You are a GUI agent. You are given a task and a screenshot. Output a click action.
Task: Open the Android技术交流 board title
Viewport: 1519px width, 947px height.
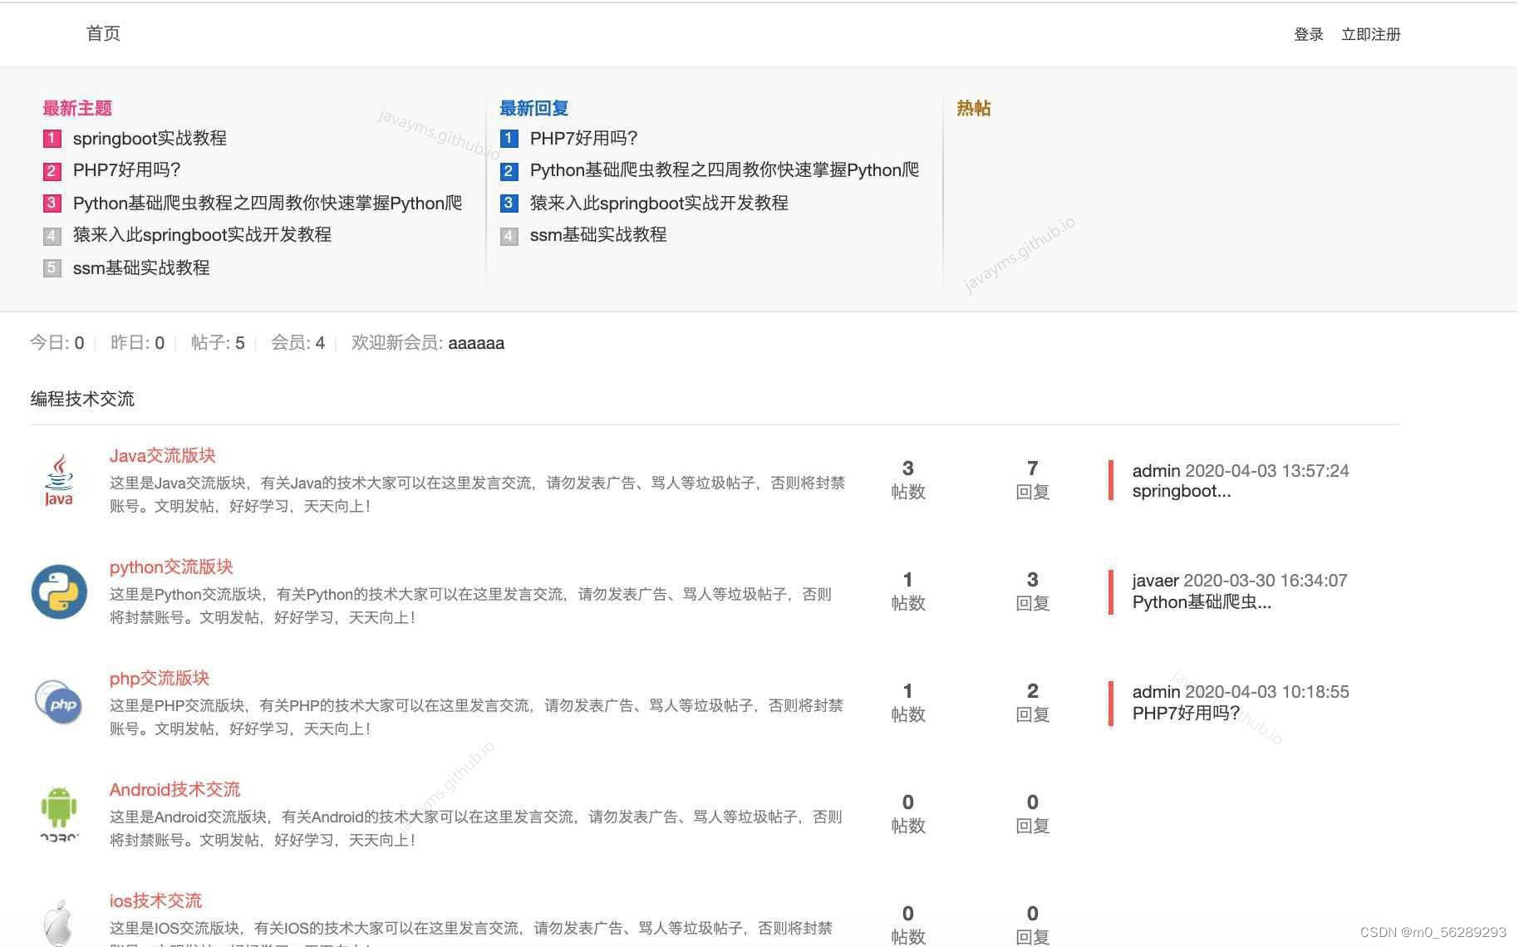(x=175, y=789)
